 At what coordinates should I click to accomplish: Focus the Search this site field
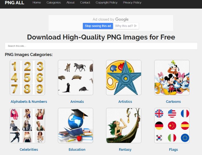tap(101, 46)
